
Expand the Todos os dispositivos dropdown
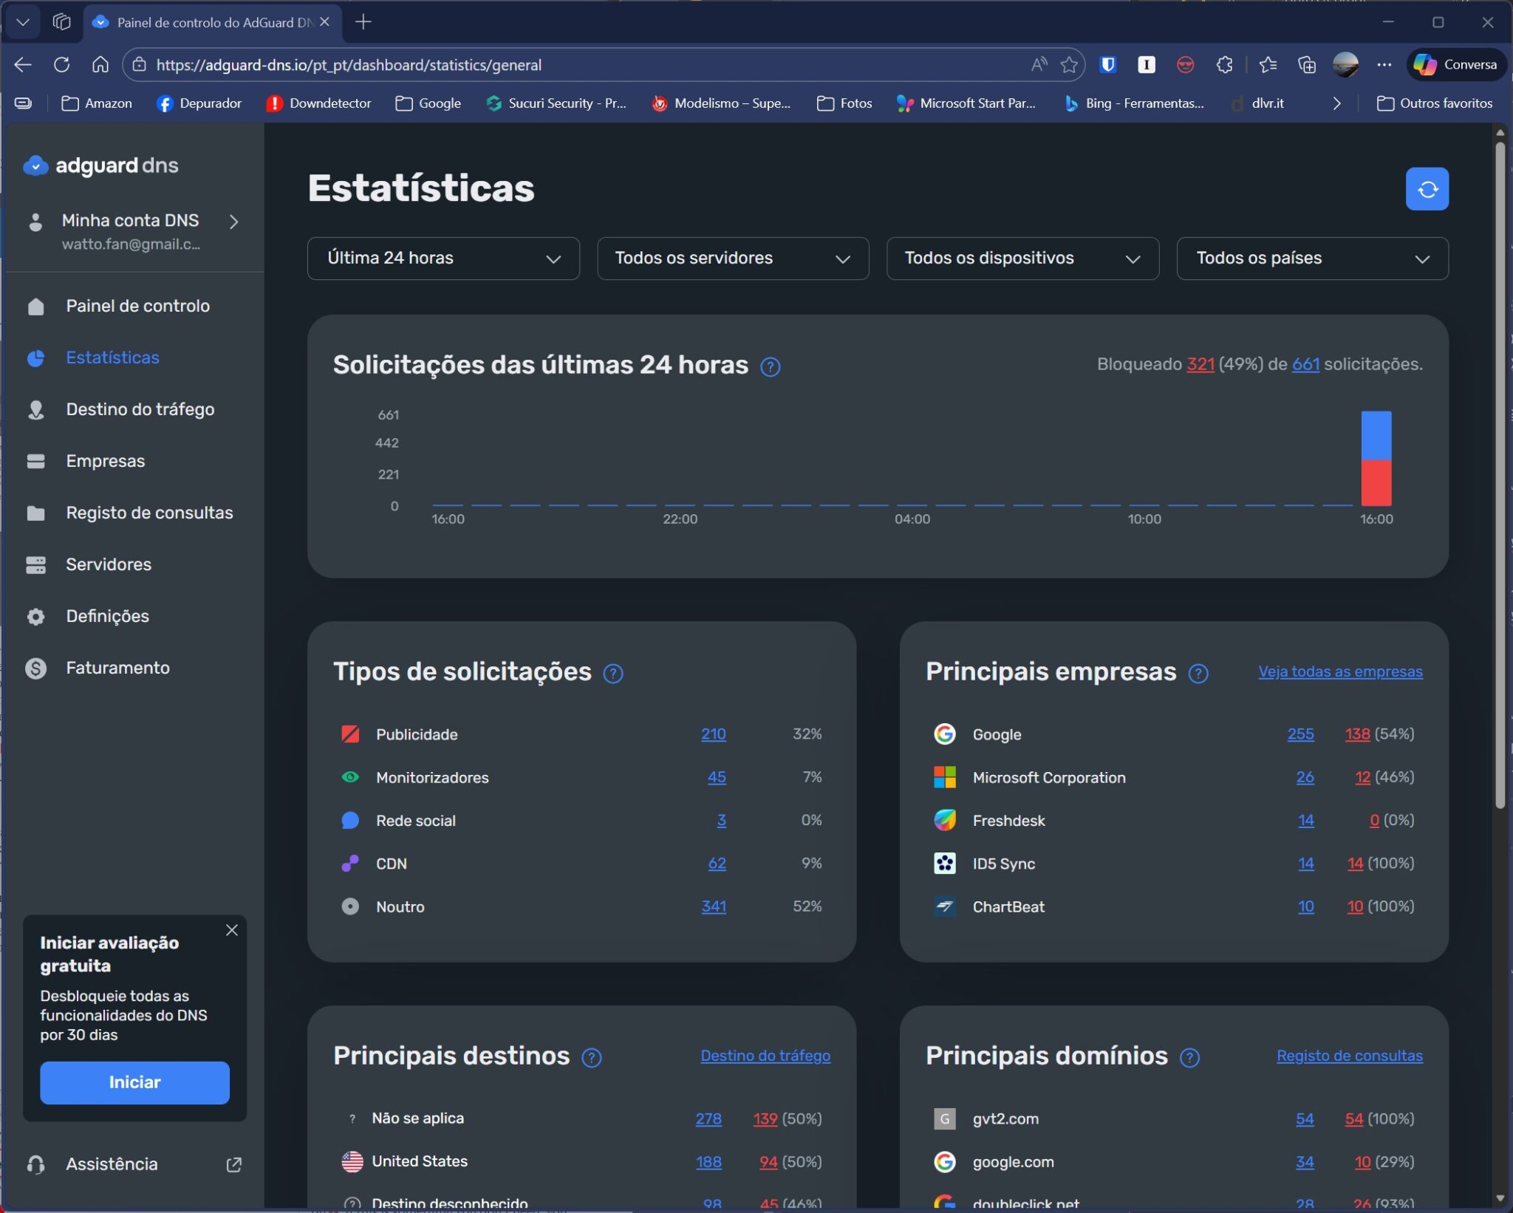click(x=1022, y=259)
